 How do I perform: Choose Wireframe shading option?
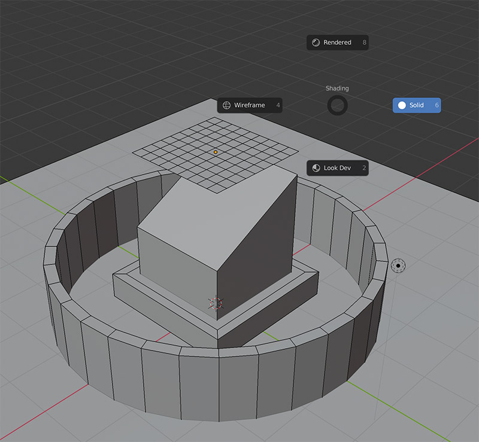(x=250, y=105)
